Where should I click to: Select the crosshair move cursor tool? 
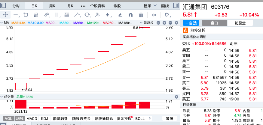coord(5,15)
